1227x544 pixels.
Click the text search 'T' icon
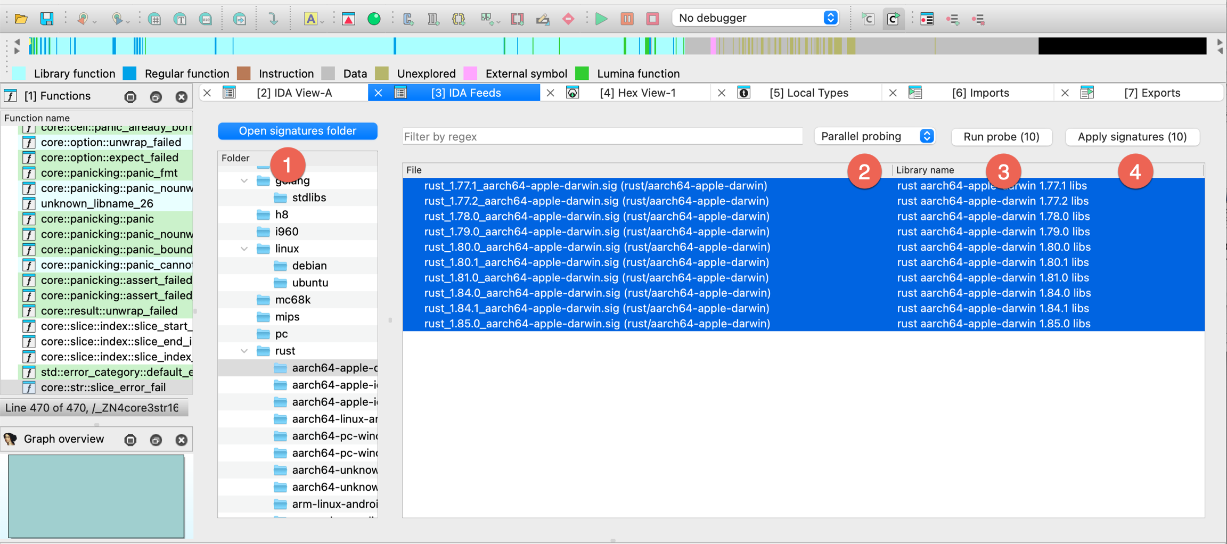pos(180,20)
